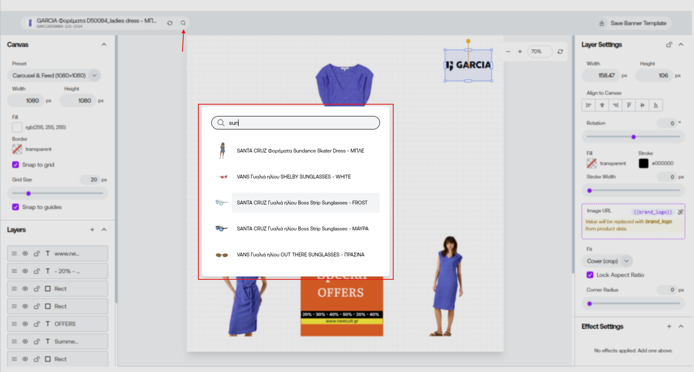Disable the Snap to grid checkbox

16,164
